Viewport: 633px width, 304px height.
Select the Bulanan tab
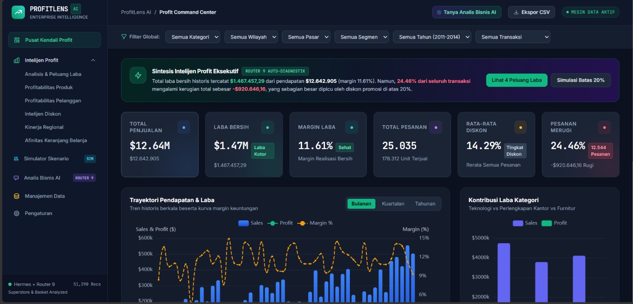pyautogui.click(x=361, y=204)
